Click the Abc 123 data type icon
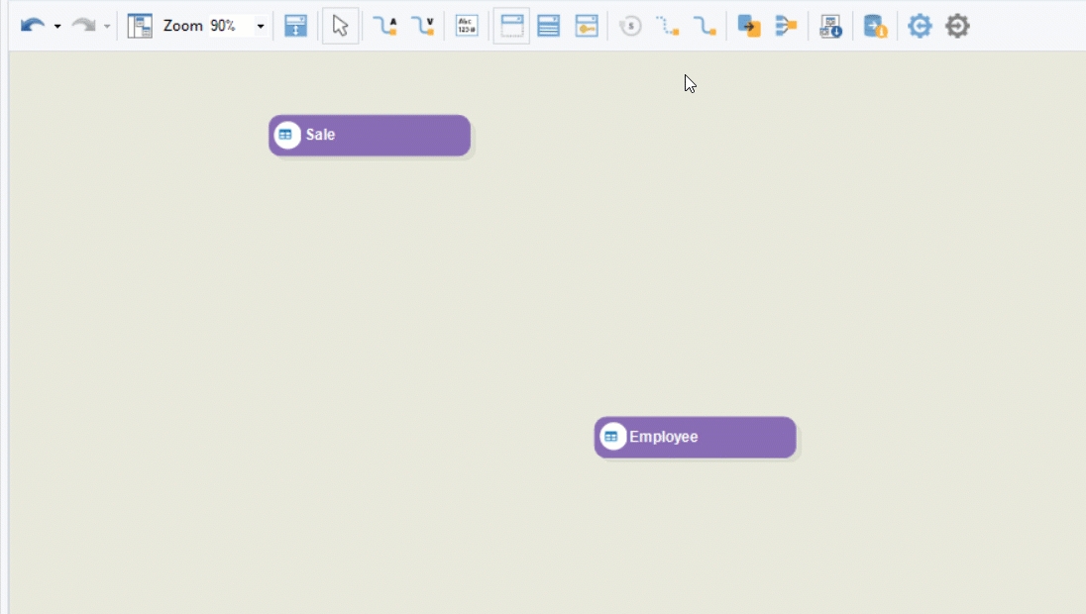The width and height of the screenshot is (1086, 614). [467, 26]
